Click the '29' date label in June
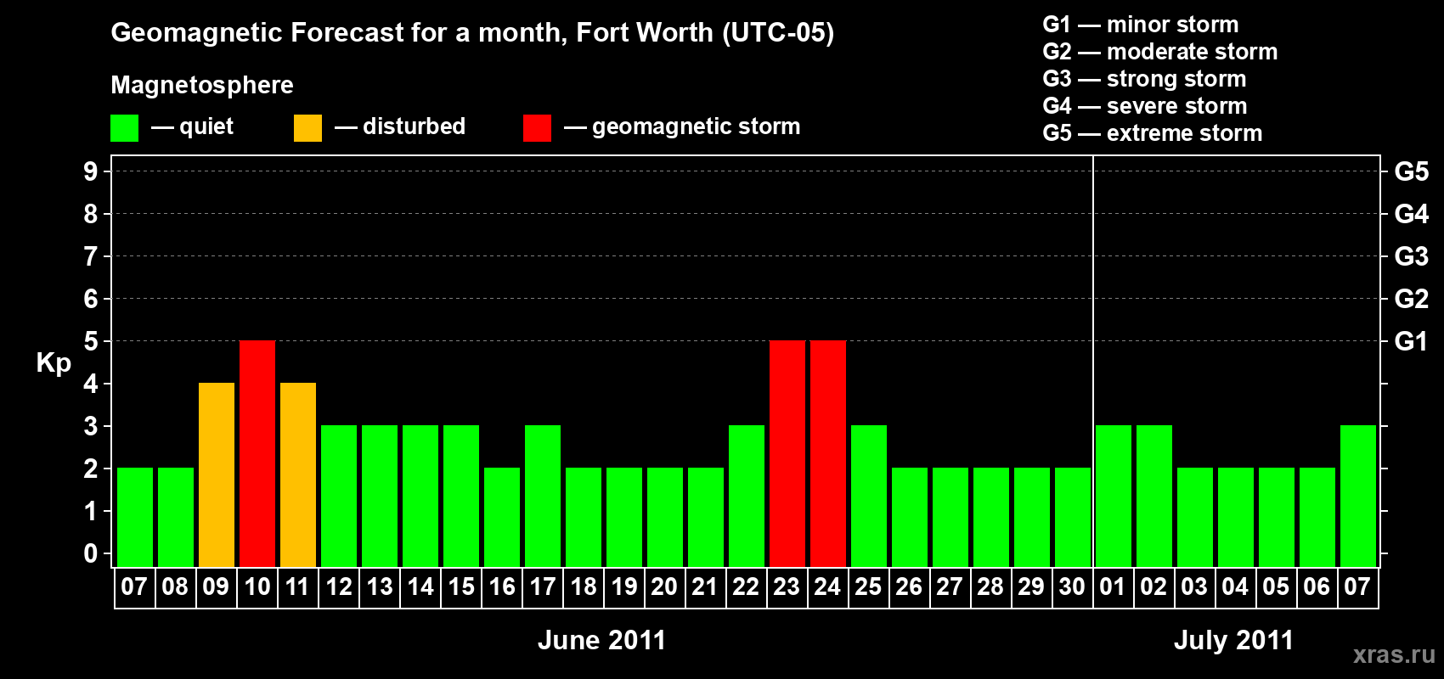Image resolution: width=1444 pixels, height=679 pixels. click(x=1031, y=587)
